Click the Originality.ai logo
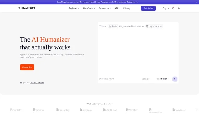199x124 pixels. [x=156, y=111]
